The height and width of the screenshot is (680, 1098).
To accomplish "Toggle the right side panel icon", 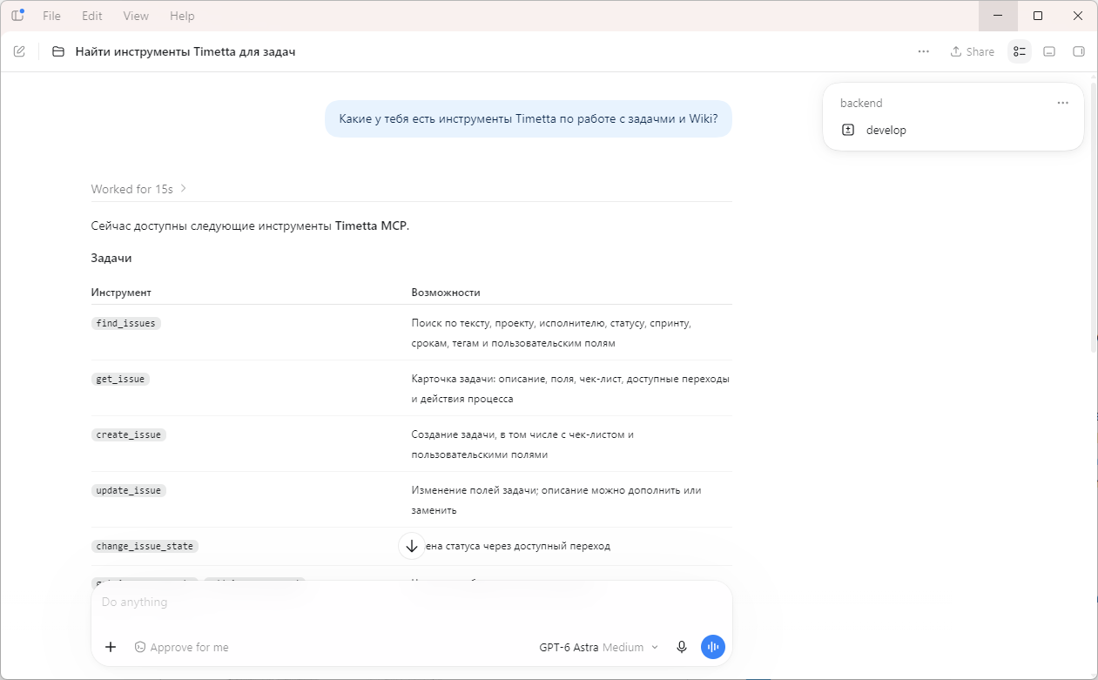I will (1079, 51).
